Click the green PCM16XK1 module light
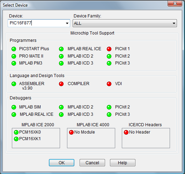 pos(16,139)
